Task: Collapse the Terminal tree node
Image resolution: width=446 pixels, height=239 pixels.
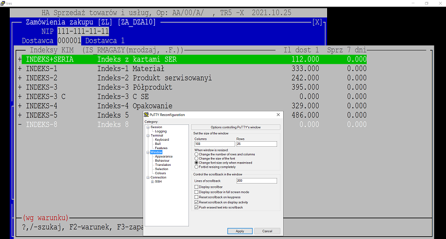Action: tap(148, 136)
